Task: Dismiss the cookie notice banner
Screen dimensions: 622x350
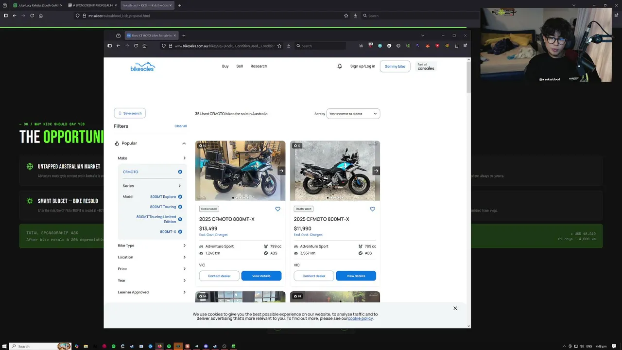Action: coord(455,308)
